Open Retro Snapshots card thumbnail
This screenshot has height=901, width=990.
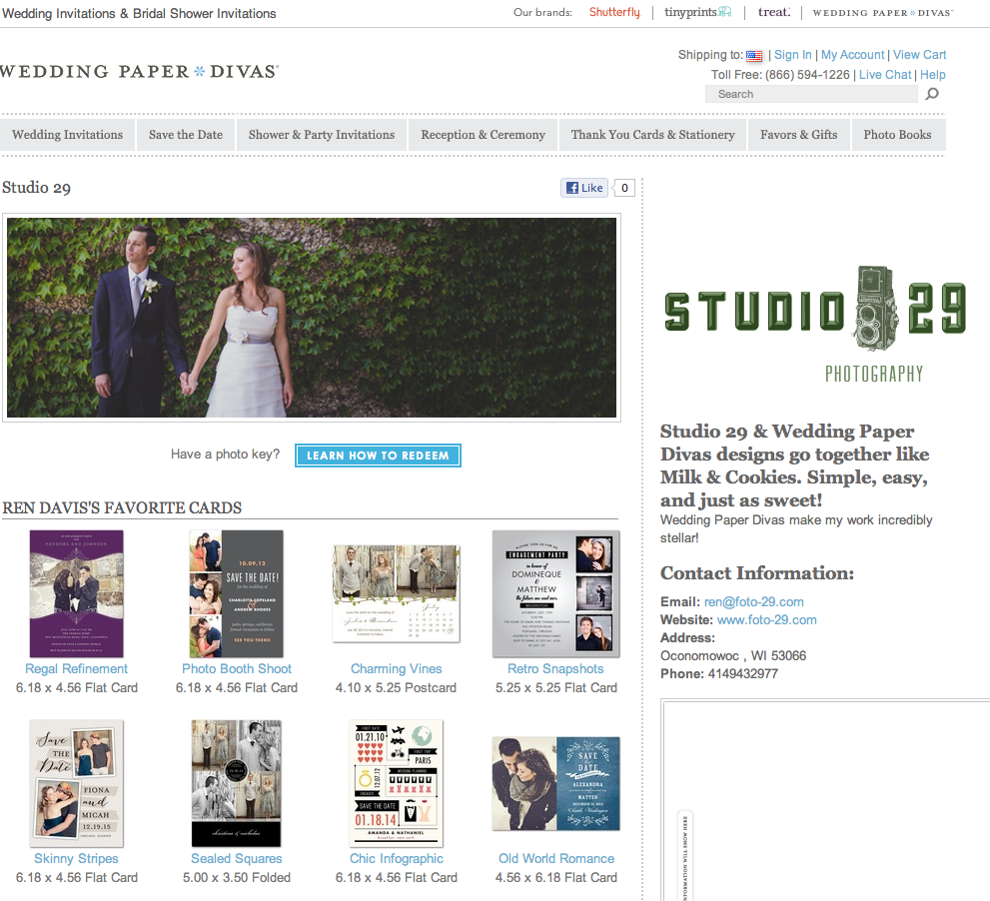(556, 593)
